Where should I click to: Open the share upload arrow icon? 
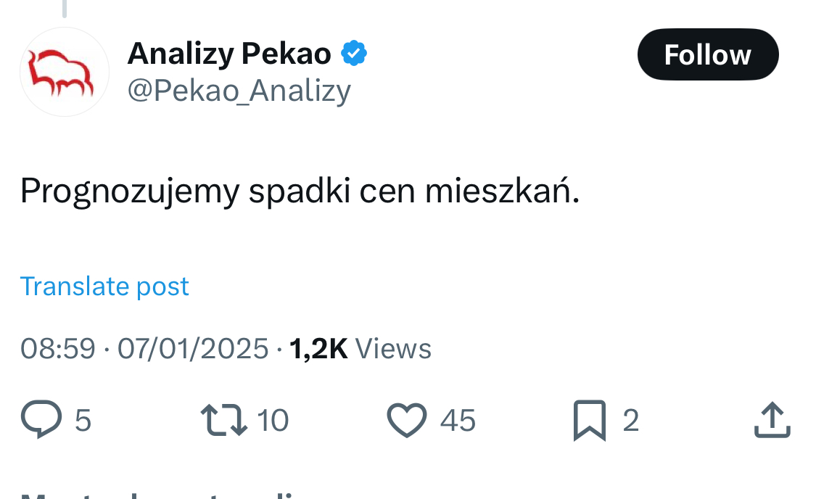coord(772,419)
